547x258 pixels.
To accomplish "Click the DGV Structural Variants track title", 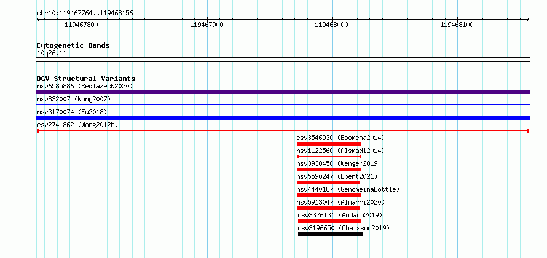I will 86,79.
